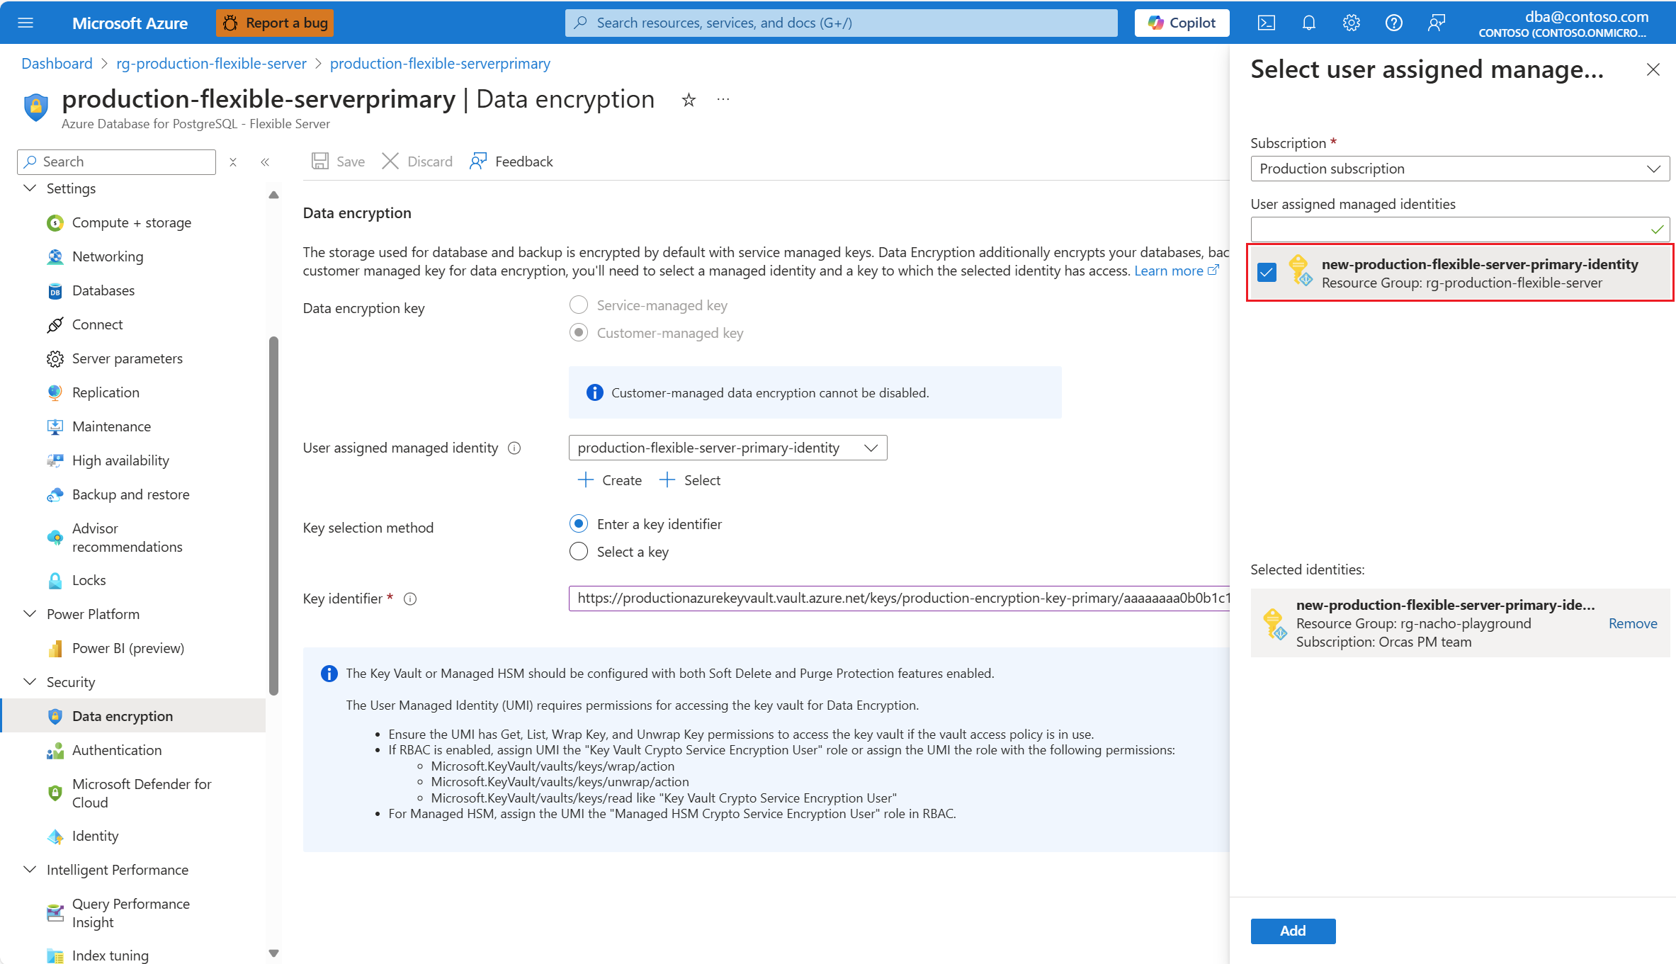Open portal settings gear icon

click(1351, 23)
